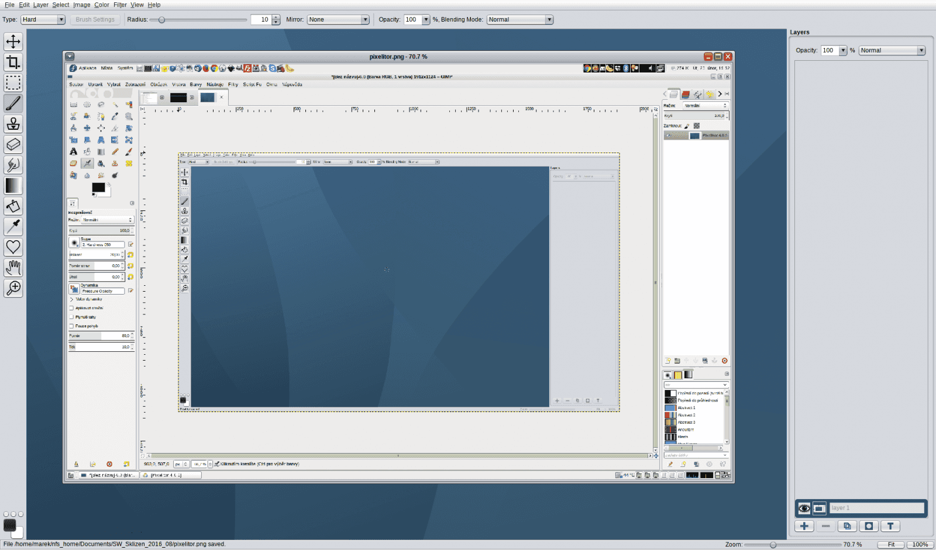Select the Move tool
The width and height of the screenshot is (936, 550).
click(13, 41)
